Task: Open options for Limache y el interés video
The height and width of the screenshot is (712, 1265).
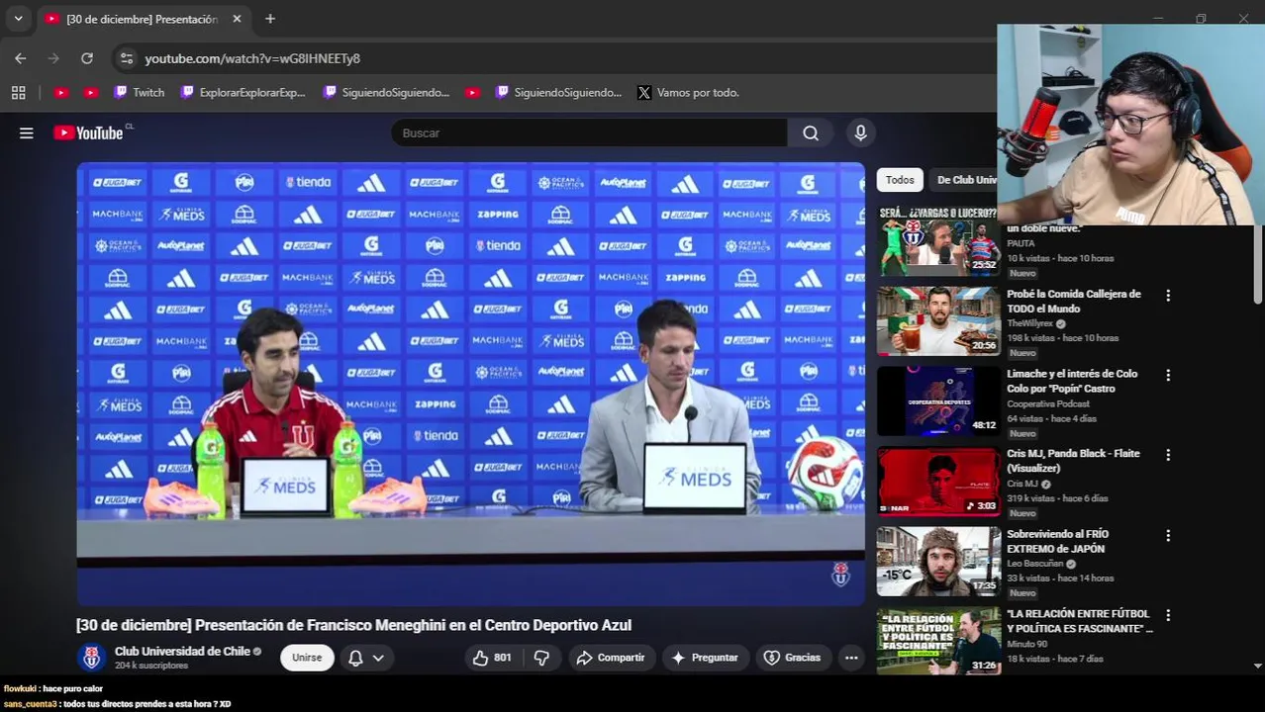Action: [1168, 375]
